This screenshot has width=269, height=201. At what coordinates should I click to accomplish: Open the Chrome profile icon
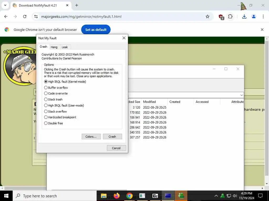(254, 16)
